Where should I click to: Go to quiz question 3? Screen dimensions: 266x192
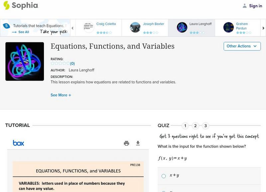click(205, 126)
